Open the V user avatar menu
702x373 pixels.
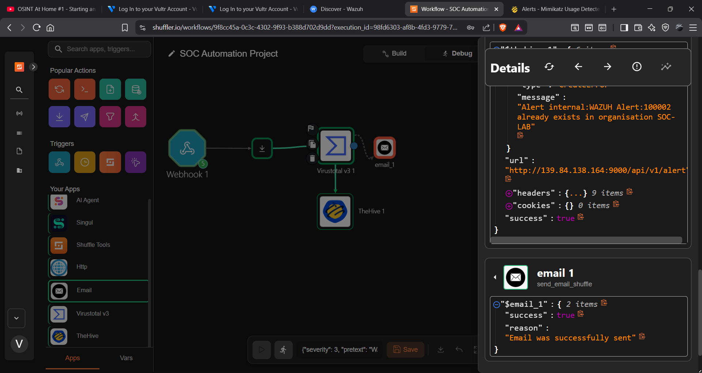tap(19, 344)
